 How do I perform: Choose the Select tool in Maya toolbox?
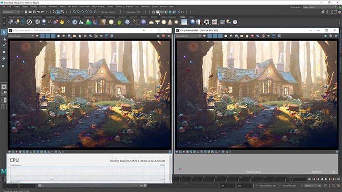click(4, 32)
